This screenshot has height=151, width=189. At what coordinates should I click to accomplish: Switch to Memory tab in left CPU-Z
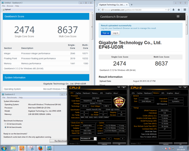tap(94, 93)
